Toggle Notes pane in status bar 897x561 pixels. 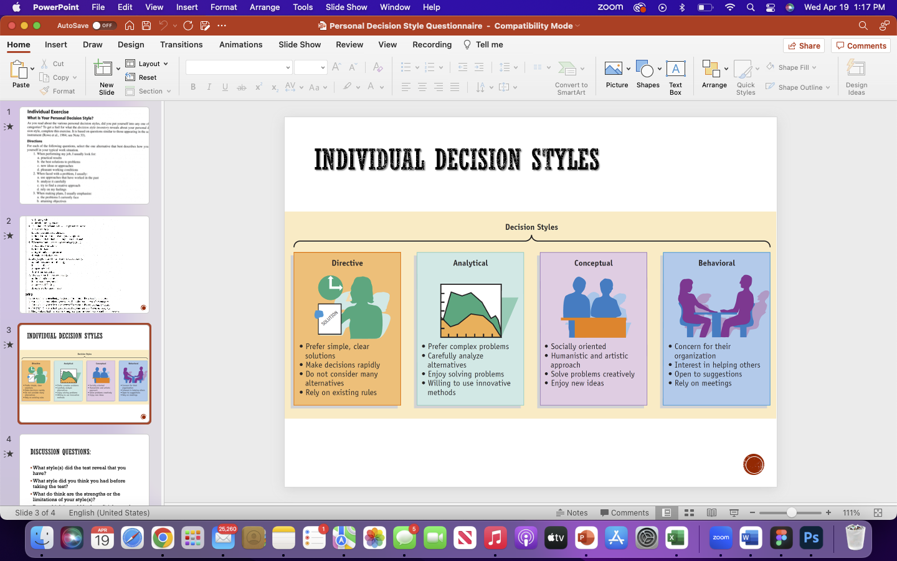coord(572,512)
